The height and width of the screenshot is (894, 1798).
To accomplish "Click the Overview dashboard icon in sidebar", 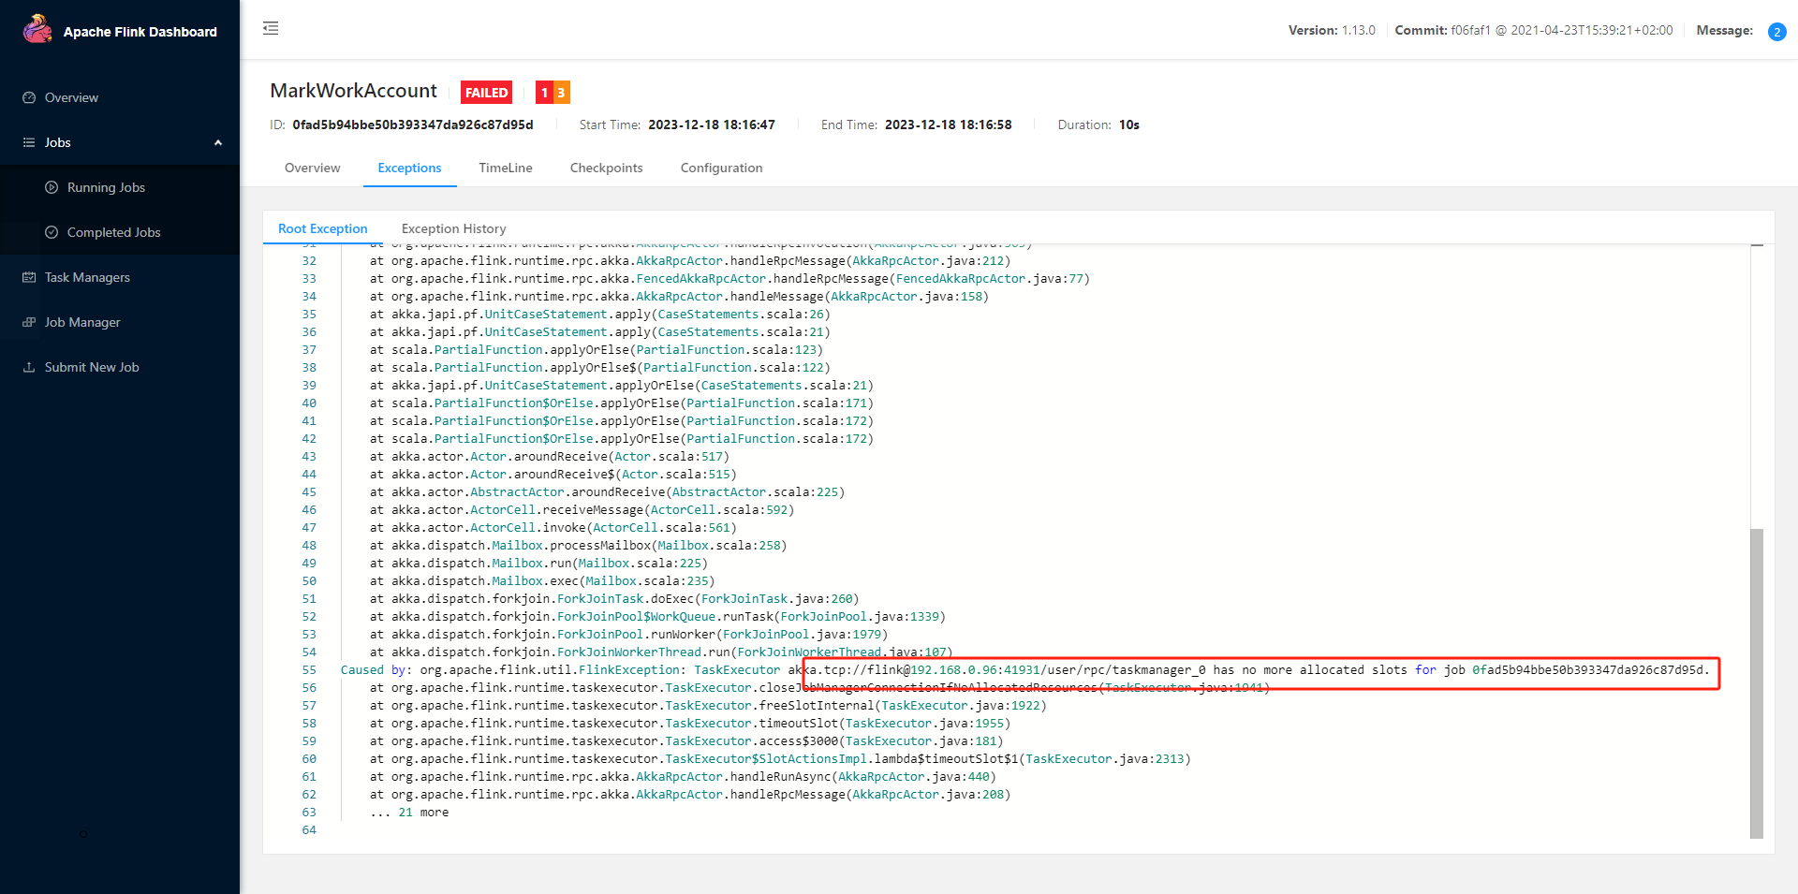I will tap(29, 97).
